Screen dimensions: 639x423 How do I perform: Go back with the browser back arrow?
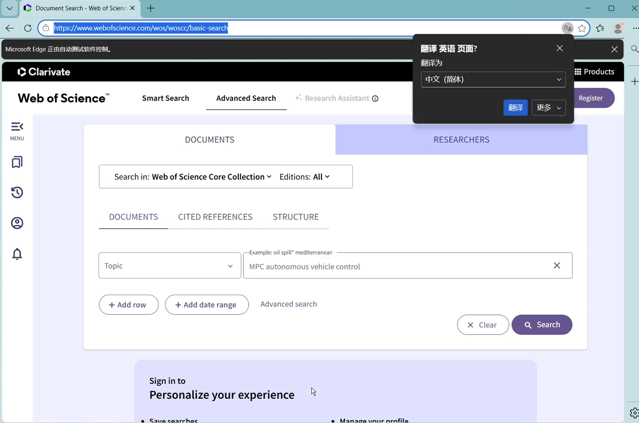(x=10, y=28)
